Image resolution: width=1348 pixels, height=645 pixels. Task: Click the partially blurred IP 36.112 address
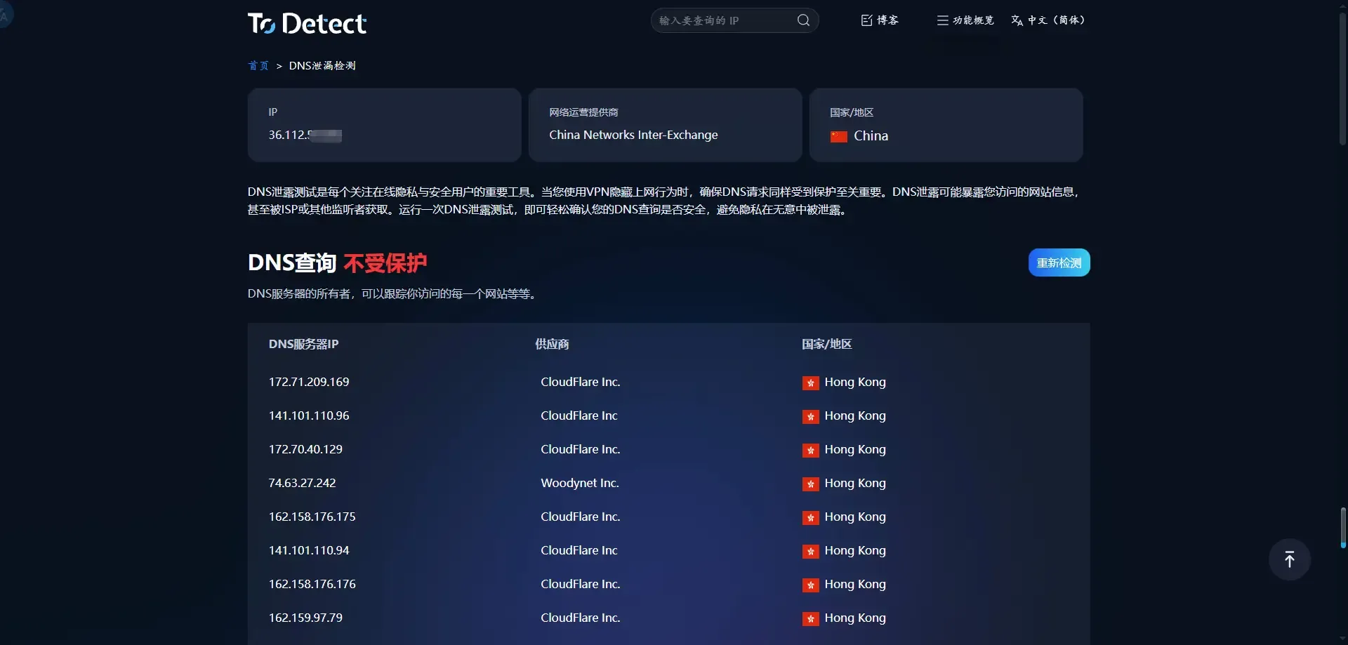(305, 135)
